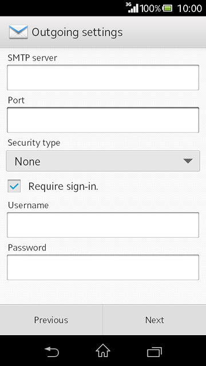The image size is (206, 366).
Task: Focus the Port field
Action: tap(103, 120)
